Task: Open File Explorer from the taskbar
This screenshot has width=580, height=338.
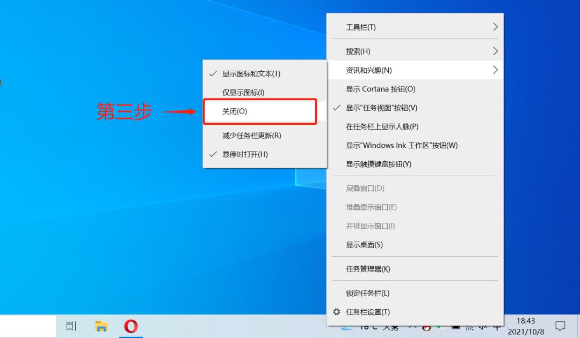Action: 101,326
